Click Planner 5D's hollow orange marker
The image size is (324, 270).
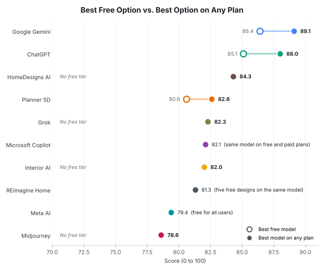point(187,99)
